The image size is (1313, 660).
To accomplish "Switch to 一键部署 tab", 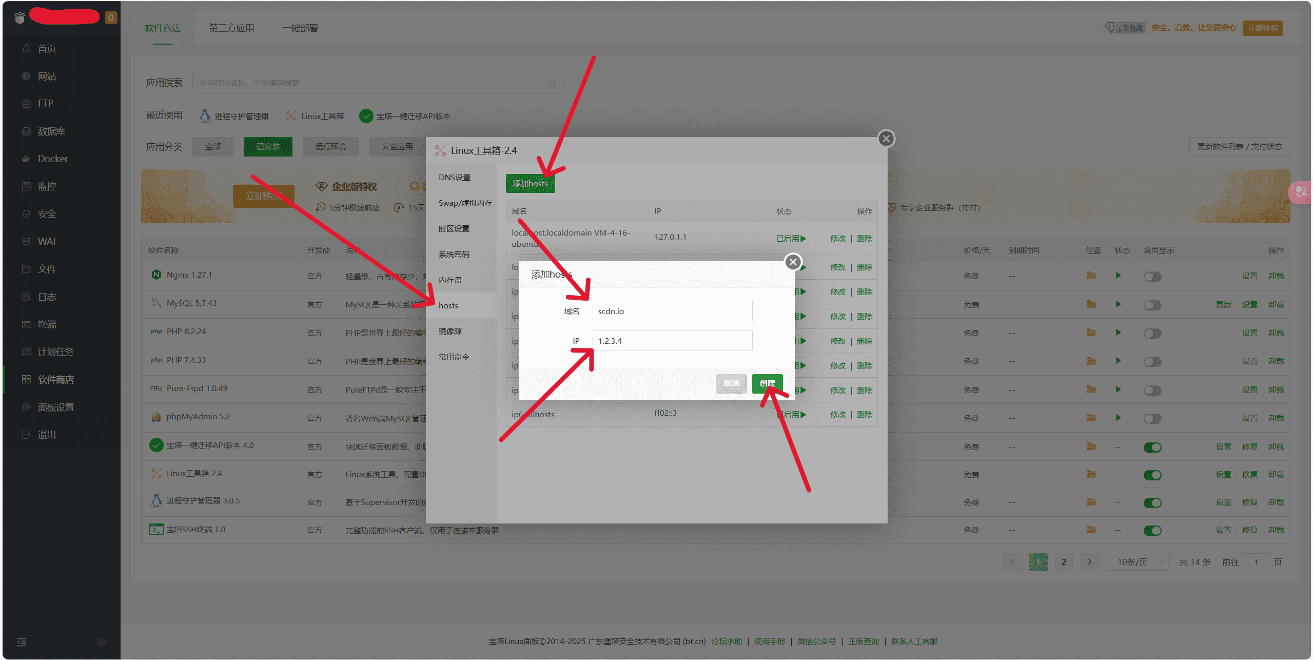I will [300, 28].
